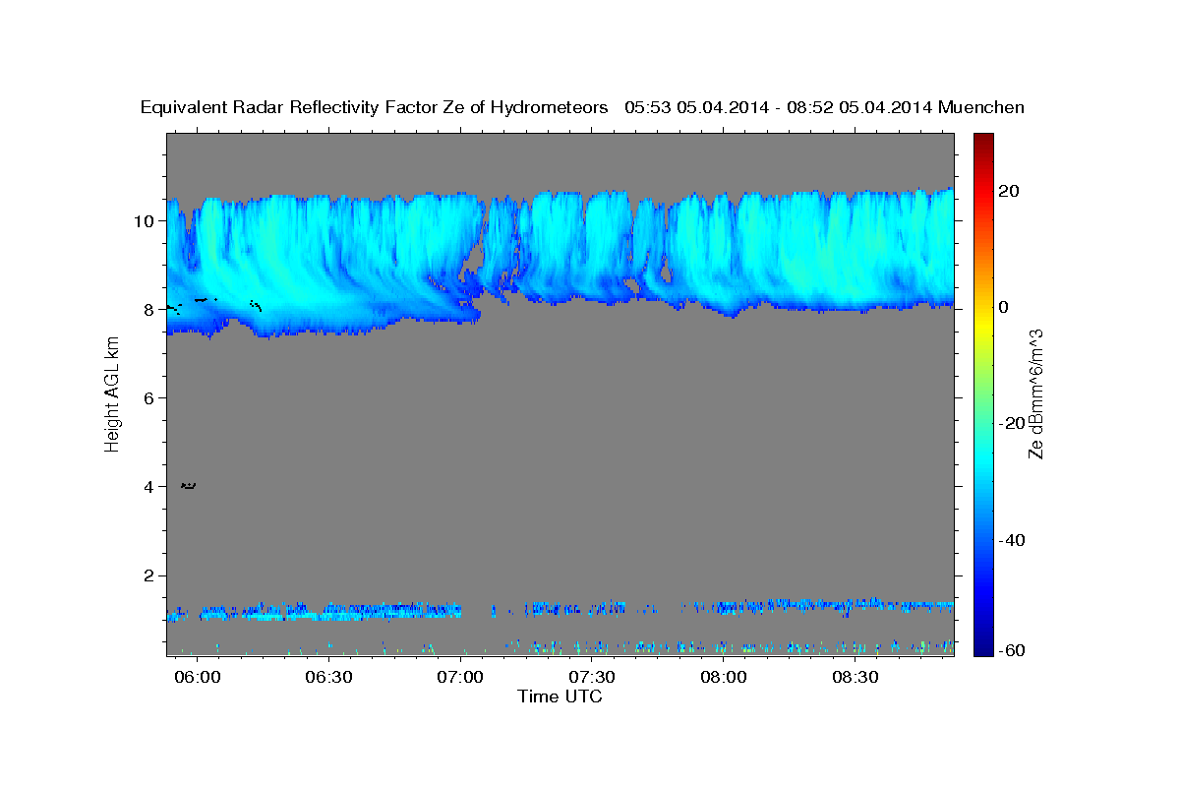1180x787 pixels.
Task: Click the '10' height axis label
Action: [x=144, y=221]
